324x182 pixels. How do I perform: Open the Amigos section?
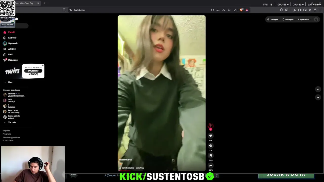tap(9, 49)
